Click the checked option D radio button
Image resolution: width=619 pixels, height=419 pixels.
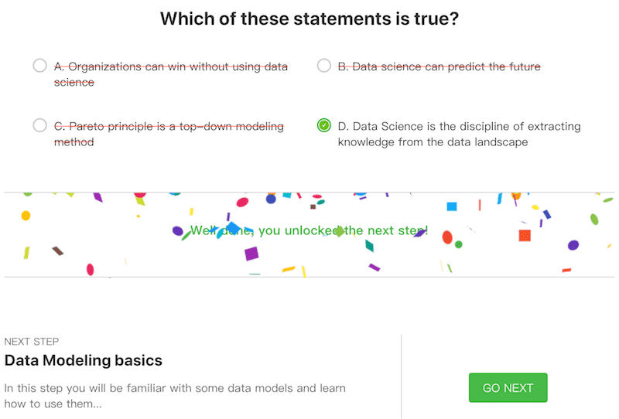(x=324, y=125)
